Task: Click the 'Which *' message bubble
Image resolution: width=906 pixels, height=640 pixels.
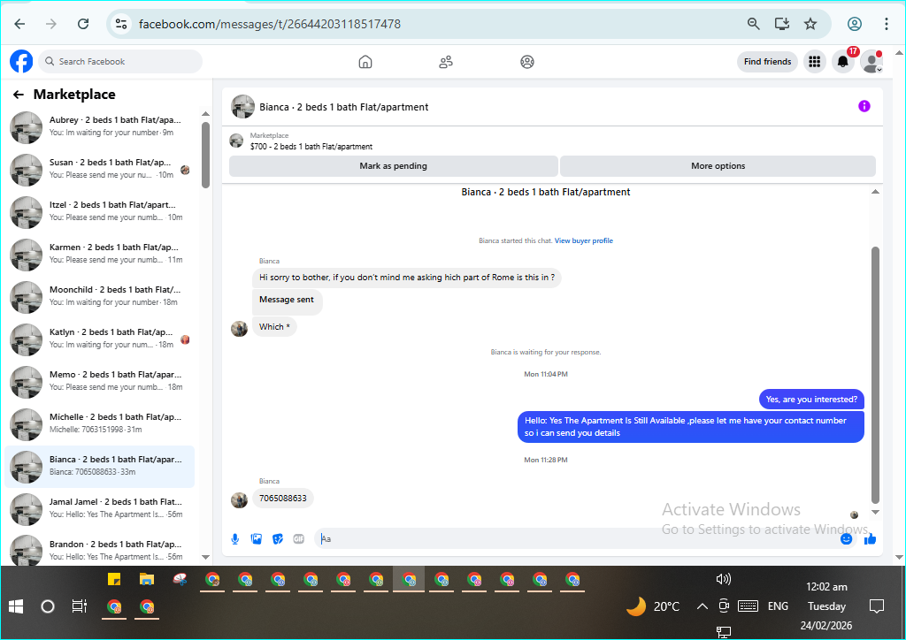Action: [274, 327]
